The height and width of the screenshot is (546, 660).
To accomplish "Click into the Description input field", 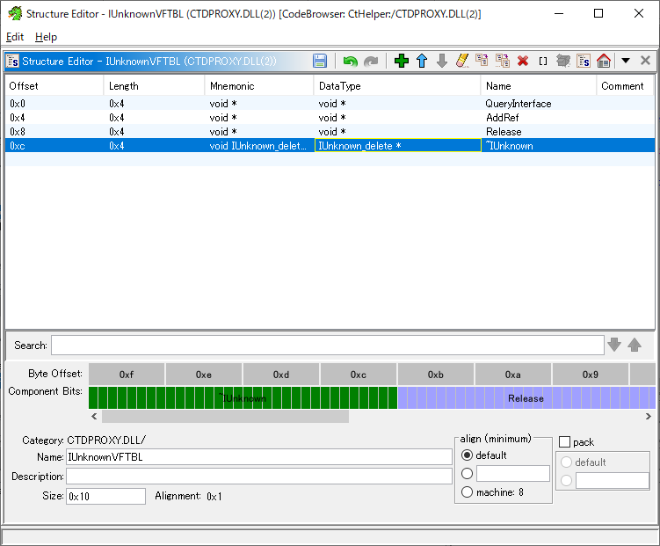I will point(259,477).
